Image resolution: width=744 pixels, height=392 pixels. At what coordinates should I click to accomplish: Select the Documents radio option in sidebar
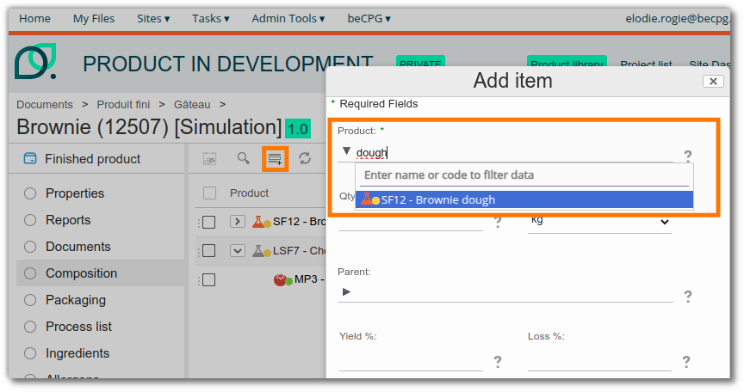(30, 247)
